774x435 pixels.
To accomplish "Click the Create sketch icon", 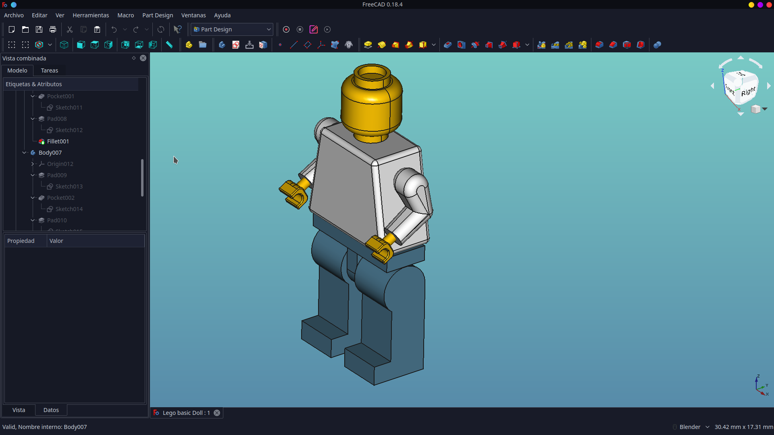I will [x=235, y=45].
